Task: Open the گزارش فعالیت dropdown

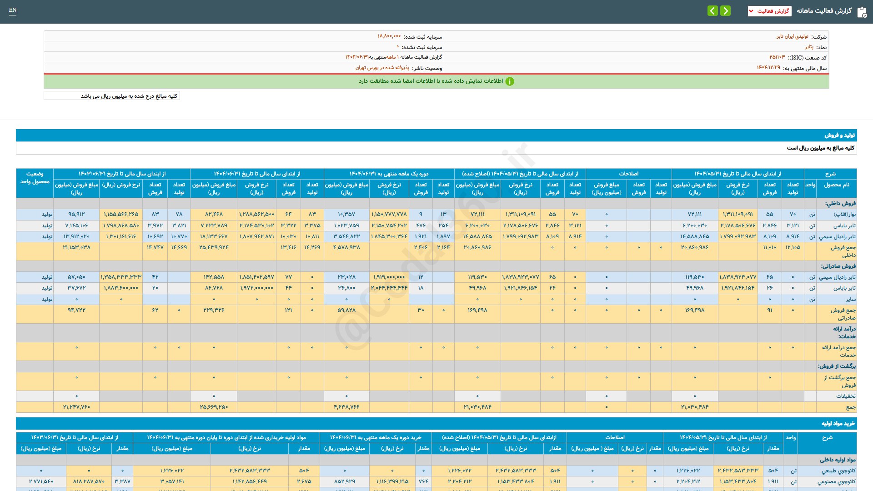Action: pos(769,11)
